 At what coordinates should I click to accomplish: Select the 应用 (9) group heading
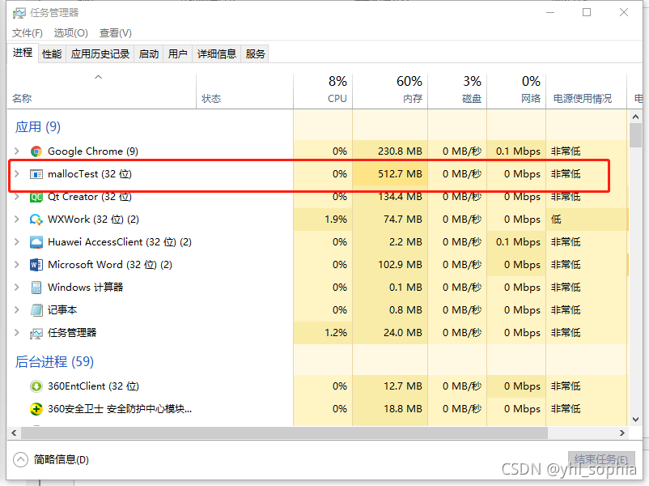click(38, 127)
